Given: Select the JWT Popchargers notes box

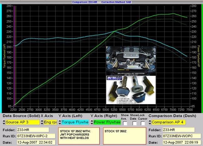Looking at the screenshot, I should tap(79, 134).
